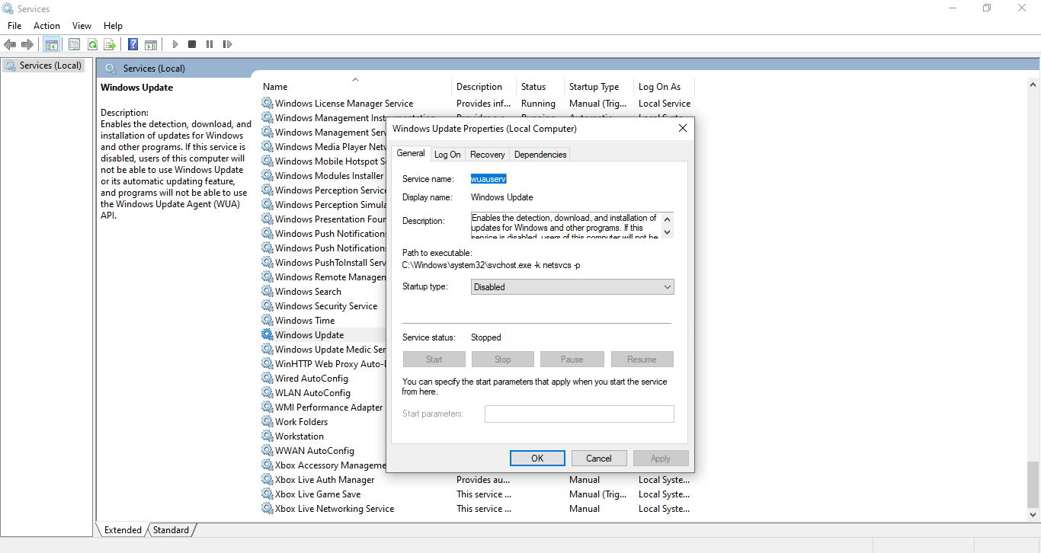Image resolution: width=1041 pixels, height=553 pixels.
Task: Select the Windows Search service name
Action: coord(308,291)
